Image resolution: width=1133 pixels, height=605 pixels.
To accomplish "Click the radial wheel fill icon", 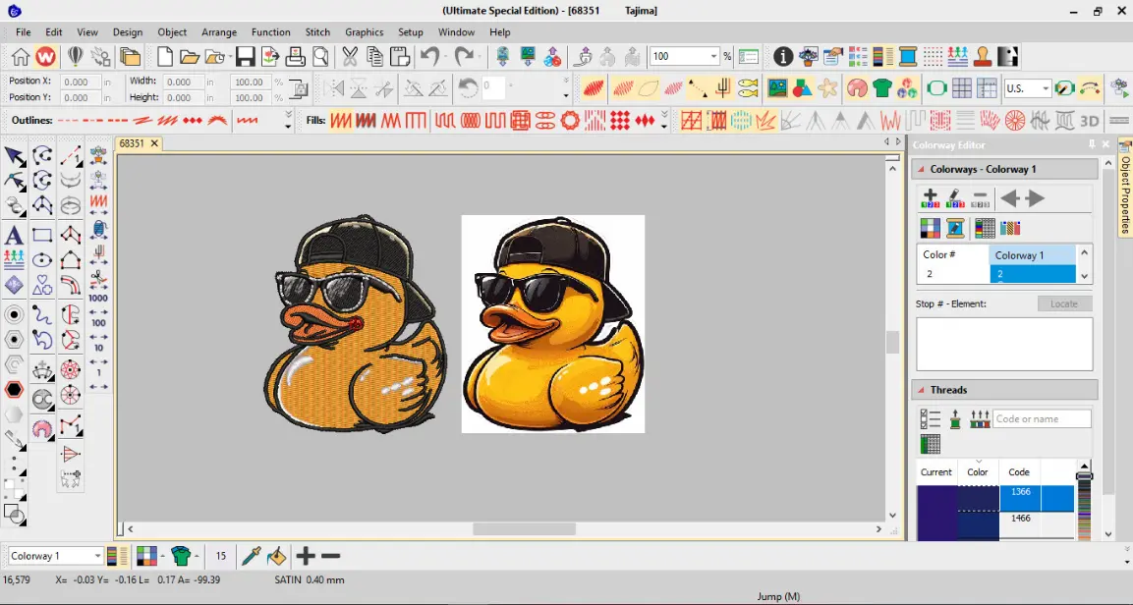I will pos(1015,121).
